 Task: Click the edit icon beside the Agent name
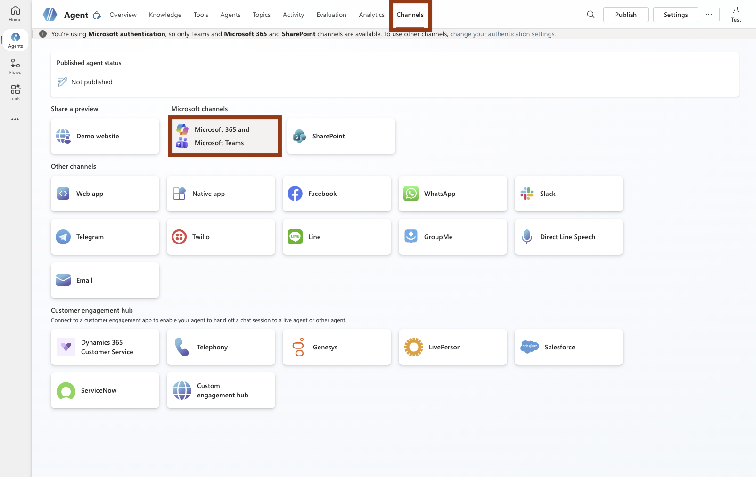click(97, 15)
